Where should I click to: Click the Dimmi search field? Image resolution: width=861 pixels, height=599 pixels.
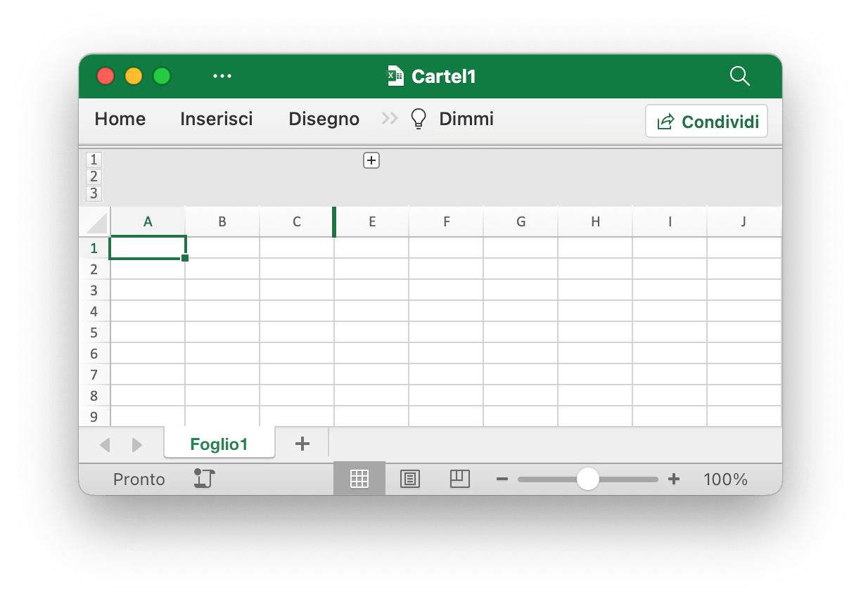466,119
